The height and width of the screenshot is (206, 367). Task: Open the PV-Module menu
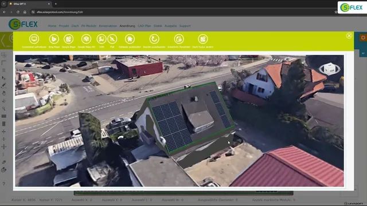click(x=89, y=26)
